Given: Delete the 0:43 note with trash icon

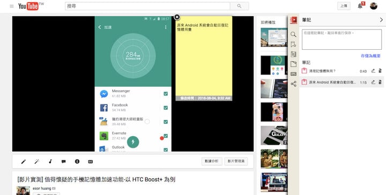Looking at the screenshot, I should 380,71.
